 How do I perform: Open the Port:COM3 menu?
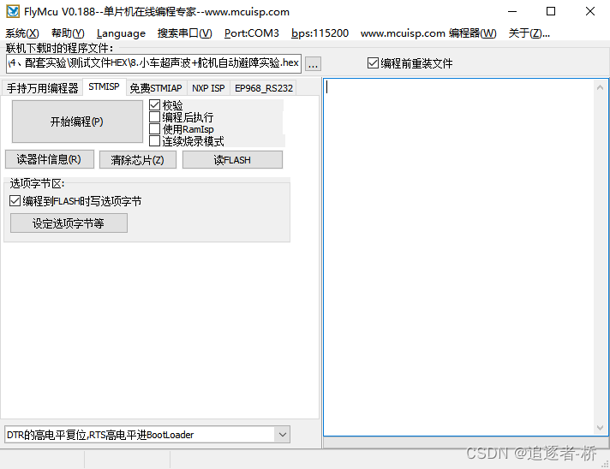[251, 33]
